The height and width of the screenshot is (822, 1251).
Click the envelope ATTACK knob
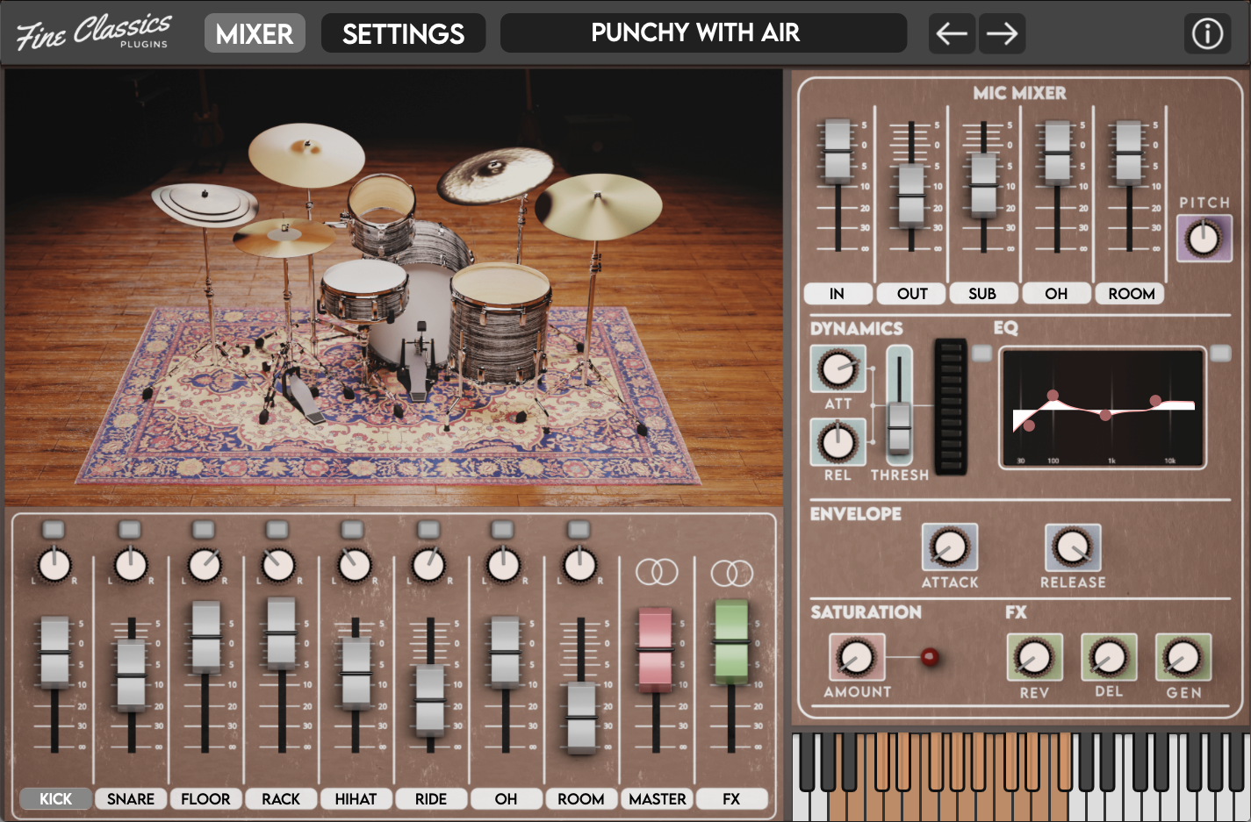[949, 547]
